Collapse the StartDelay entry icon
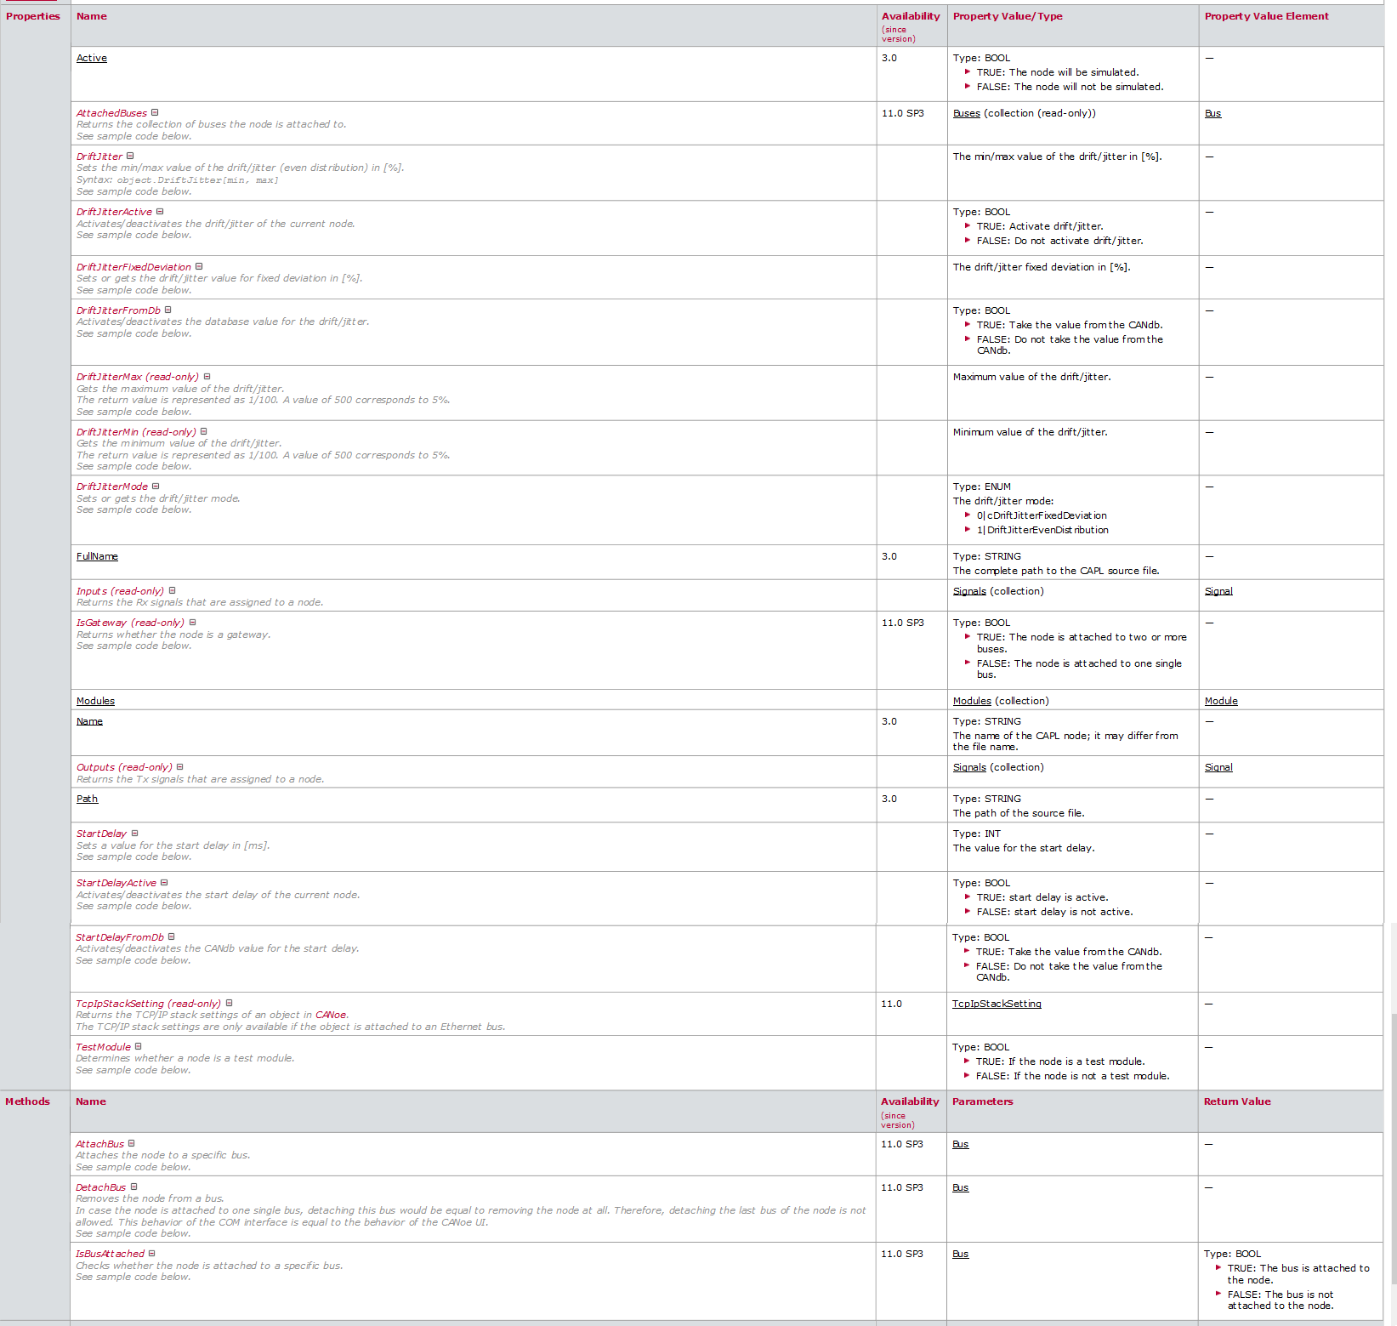Viewport: 1397px width, 1326px height. tap(134, 833)
